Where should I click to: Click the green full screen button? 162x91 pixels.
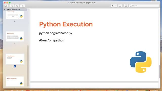[x=10, y=3]
